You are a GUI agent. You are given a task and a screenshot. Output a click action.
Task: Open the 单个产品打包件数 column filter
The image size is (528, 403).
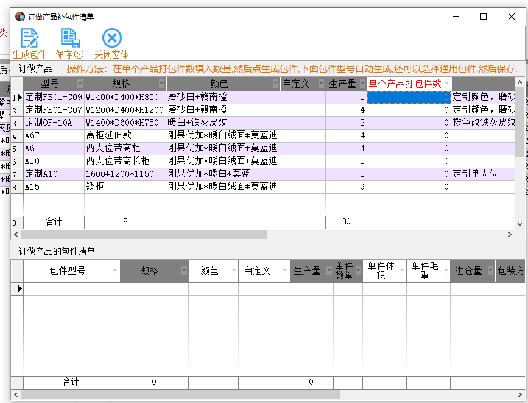coord(447,84)
